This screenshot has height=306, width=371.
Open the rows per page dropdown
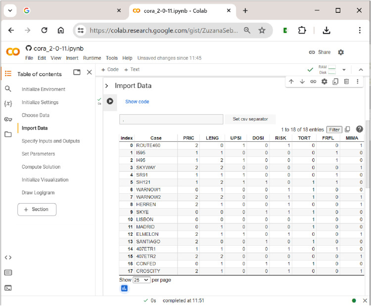tap(141, 280)
